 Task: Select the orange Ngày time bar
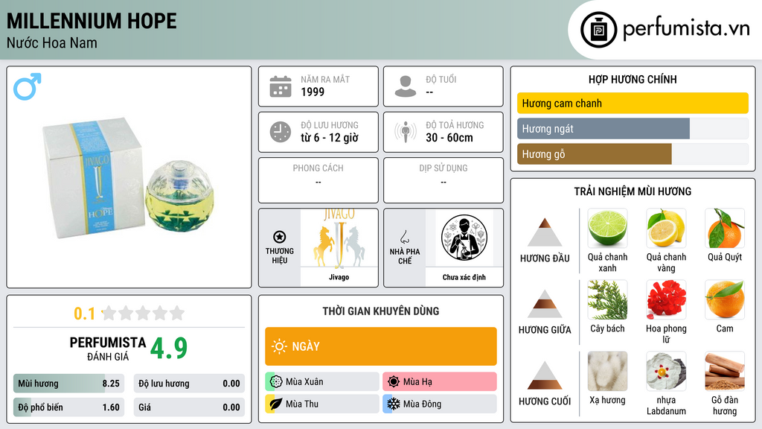[381, 346]
